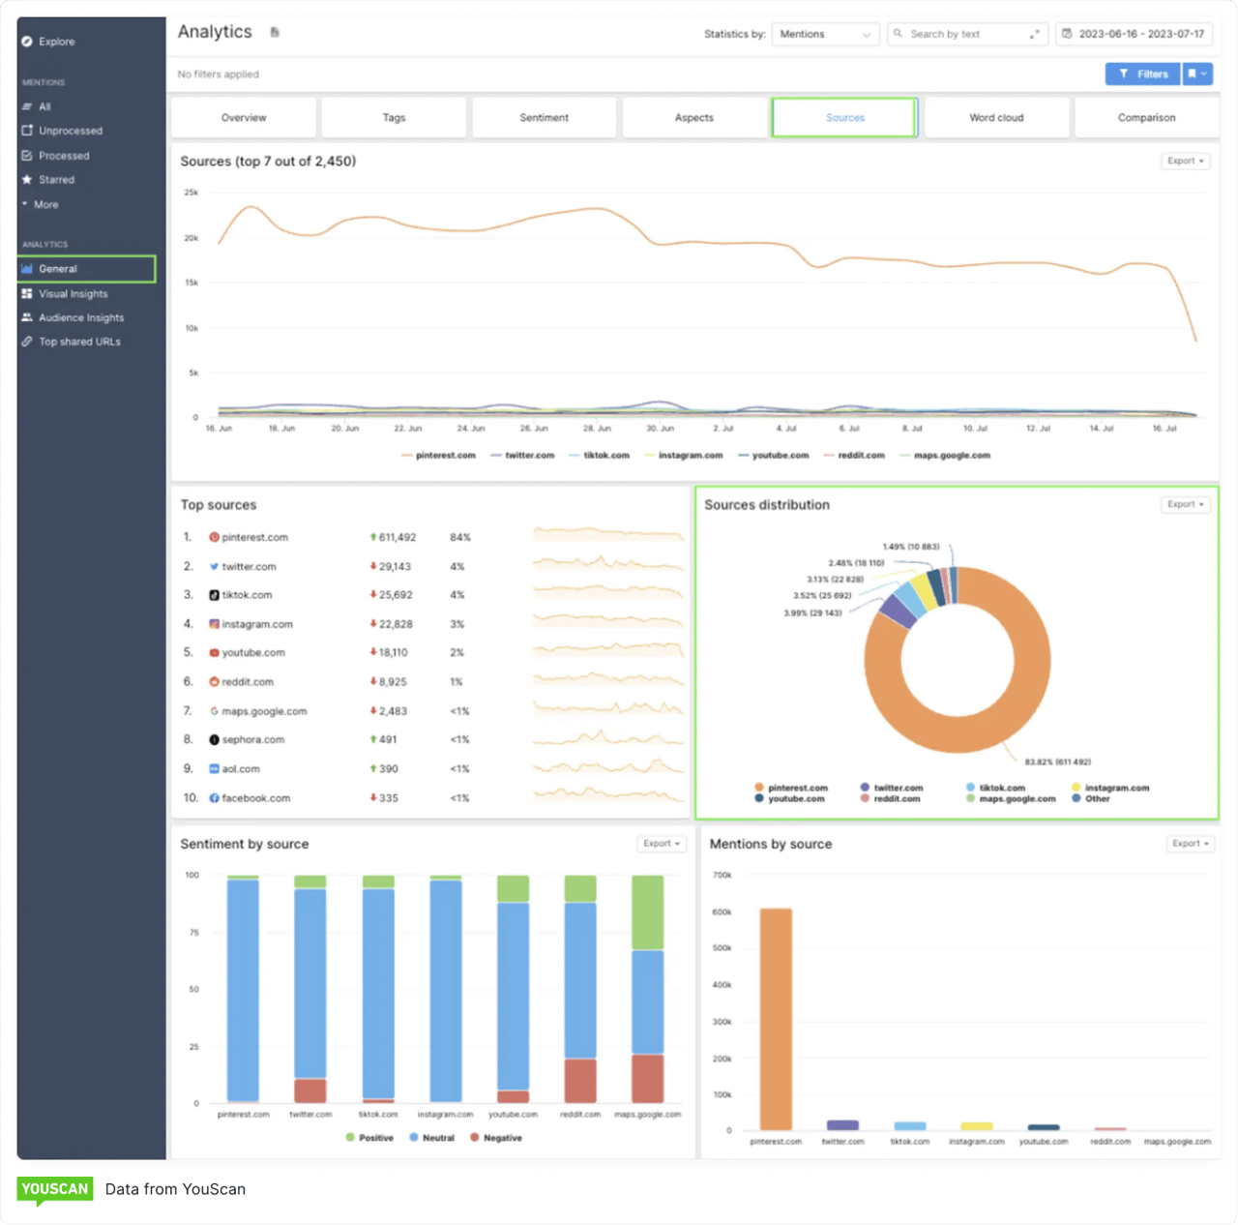
Task: Open the Statistics by Mentions dropdown
Action: tap(825, 34)
